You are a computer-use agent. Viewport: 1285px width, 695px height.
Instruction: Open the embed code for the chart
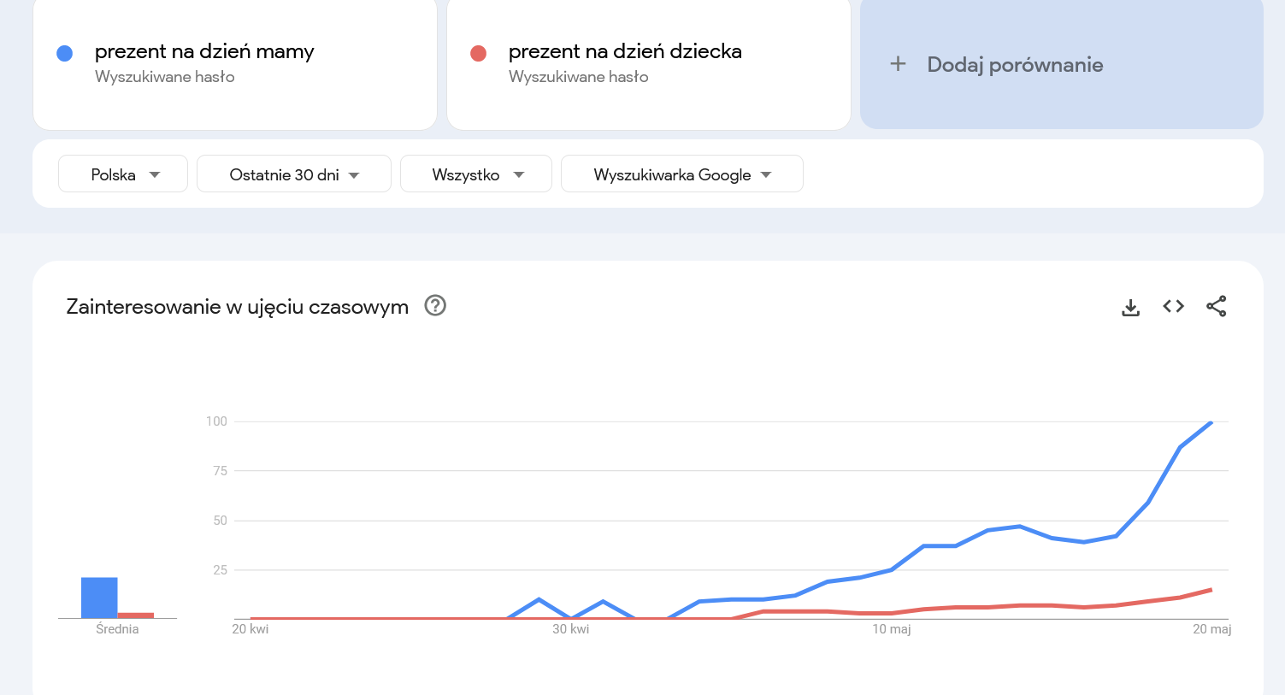coord(1172,306)
